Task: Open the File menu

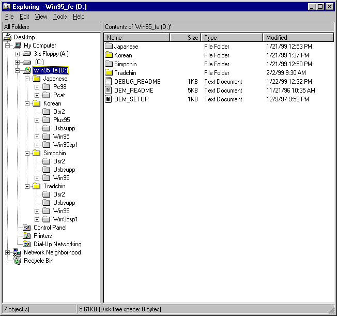Action: [x=9, y=17]
